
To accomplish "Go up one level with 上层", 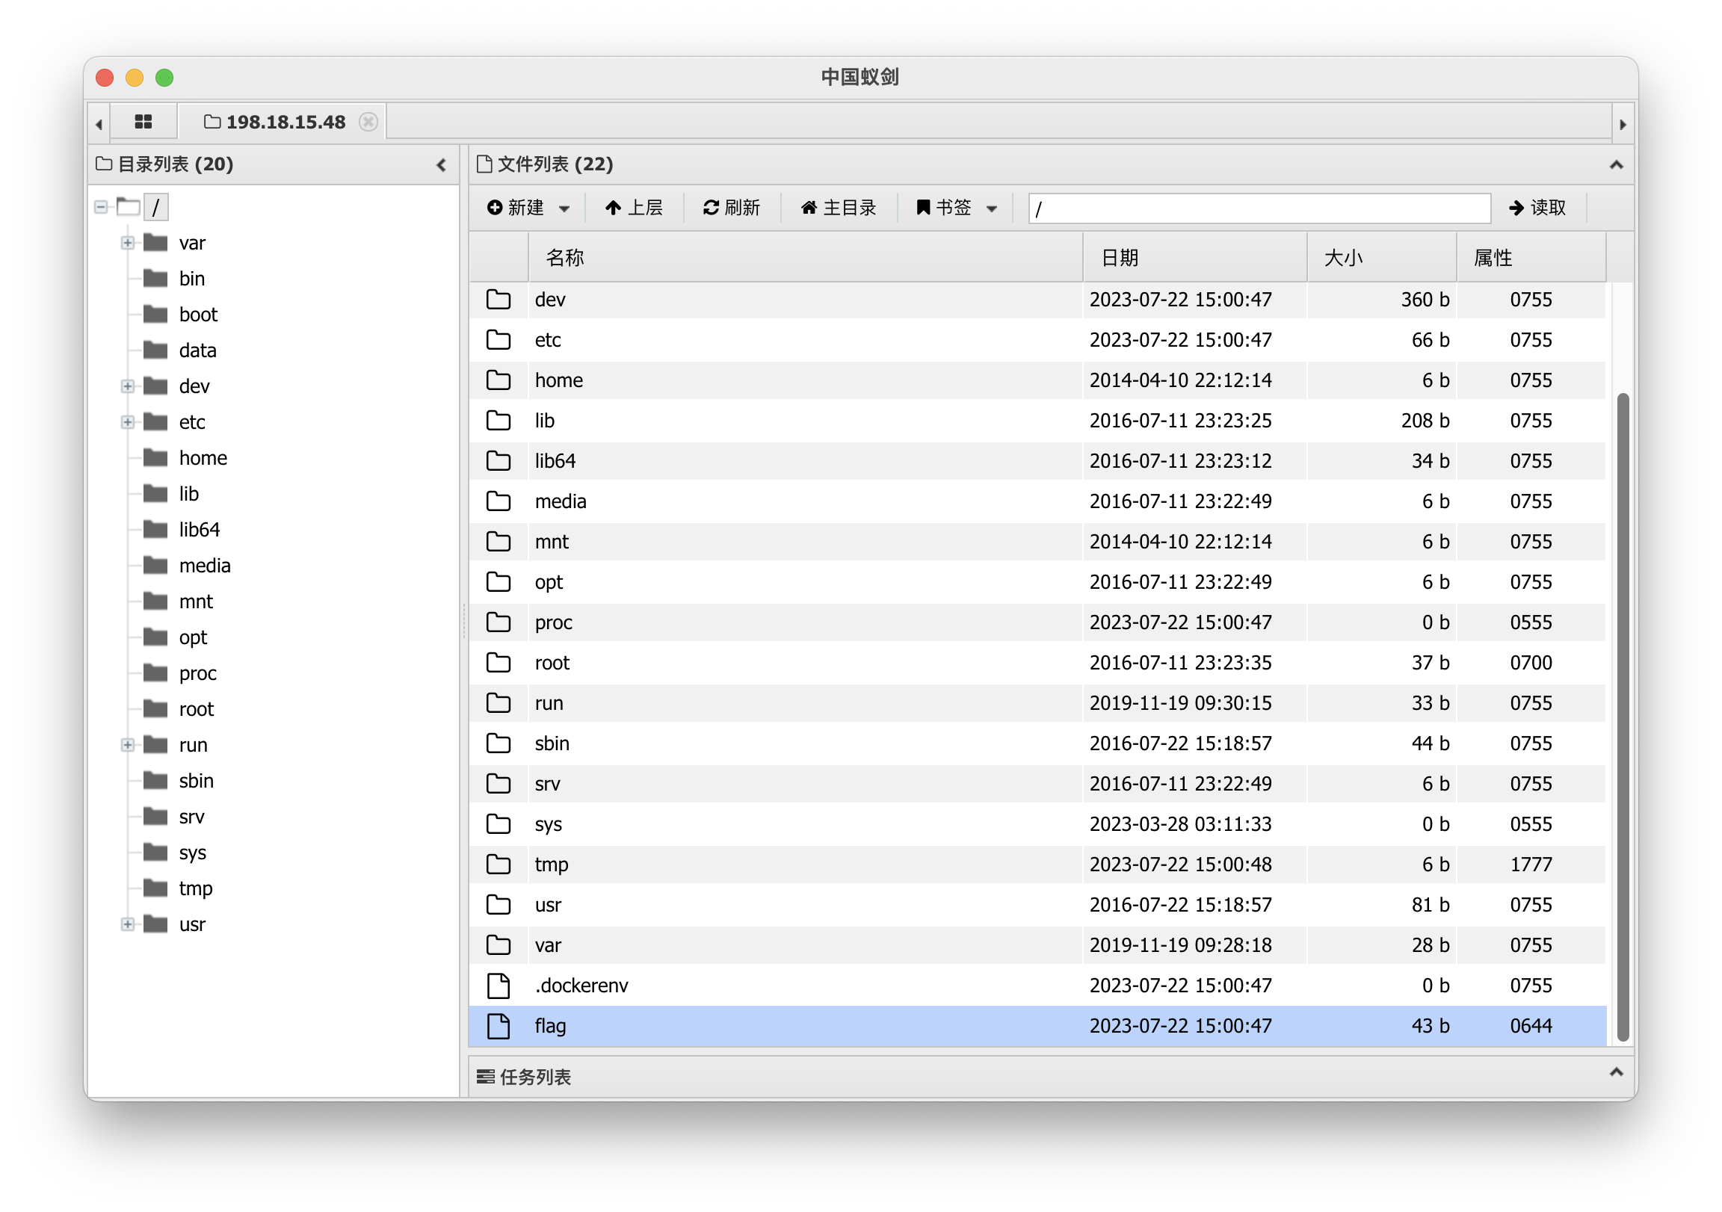I will [634, 208].
